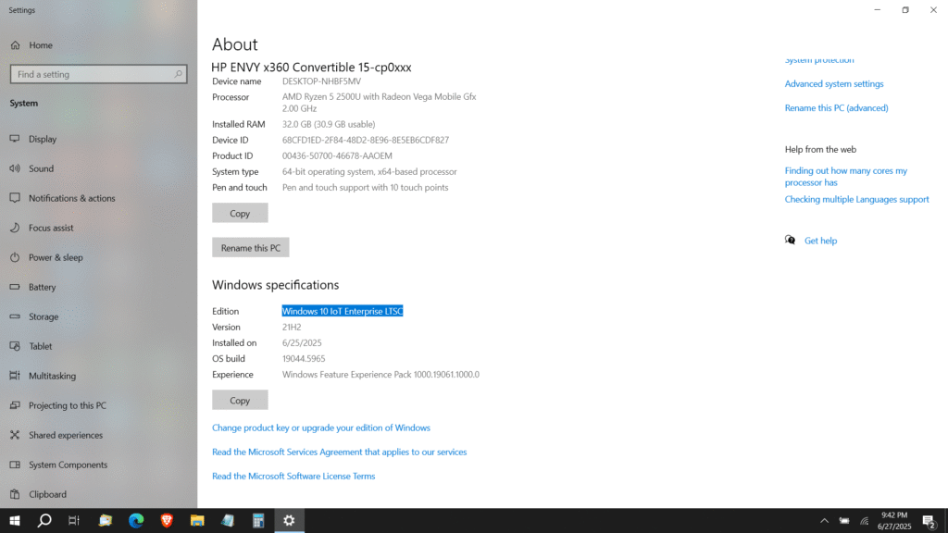Read the Microsoft Services Agreement link

pos(339,452)
